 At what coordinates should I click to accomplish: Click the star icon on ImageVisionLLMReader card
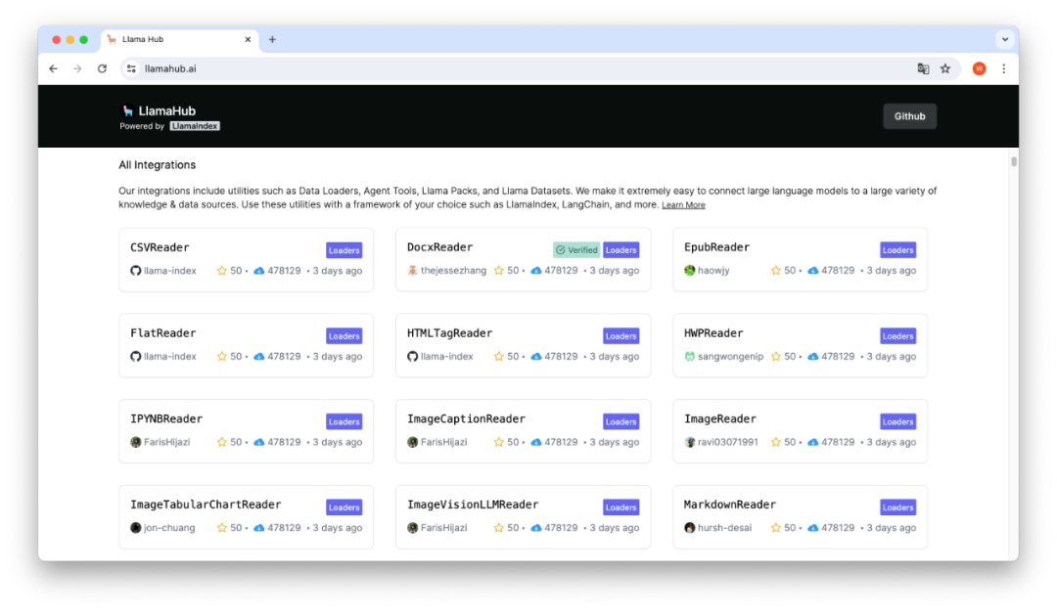pos(499,528)
